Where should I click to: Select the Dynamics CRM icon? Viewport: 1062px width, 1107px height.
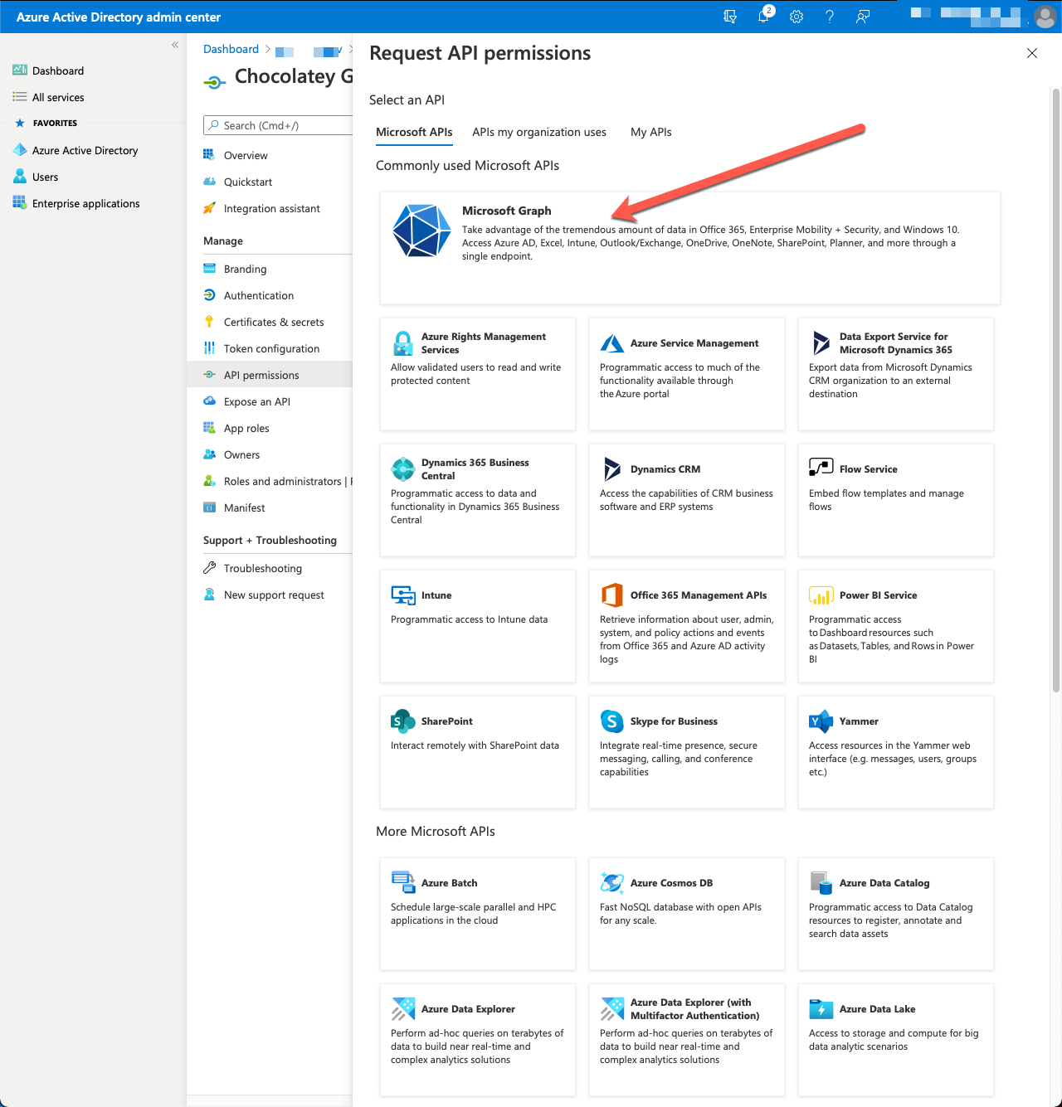612,469
